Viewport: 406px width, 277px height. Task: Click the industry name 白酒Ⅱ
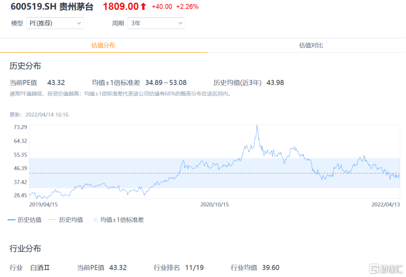click(x=40, y=268)
